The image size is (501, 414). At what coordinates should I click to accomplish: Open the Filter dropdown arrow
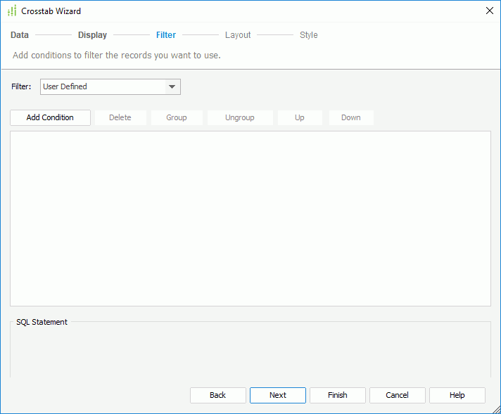coord(172,87)
